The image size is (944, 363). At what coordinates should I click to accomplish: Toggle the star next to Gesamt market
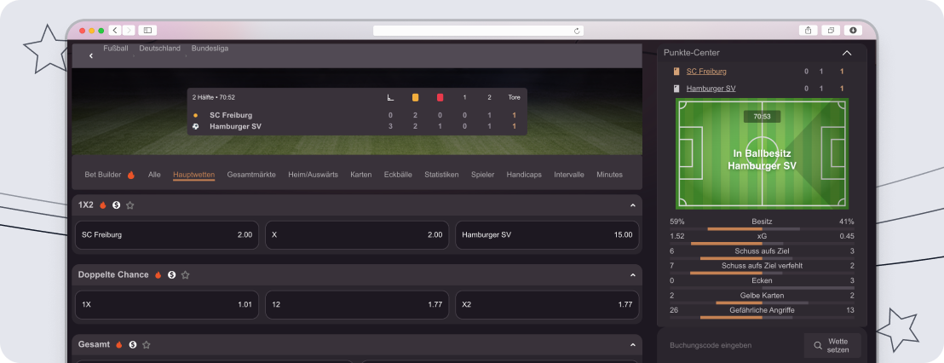click(x=147, y=345)
